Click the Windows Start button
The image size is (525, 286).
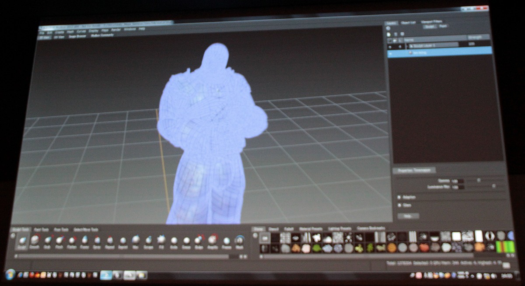(x=10, y=275)
